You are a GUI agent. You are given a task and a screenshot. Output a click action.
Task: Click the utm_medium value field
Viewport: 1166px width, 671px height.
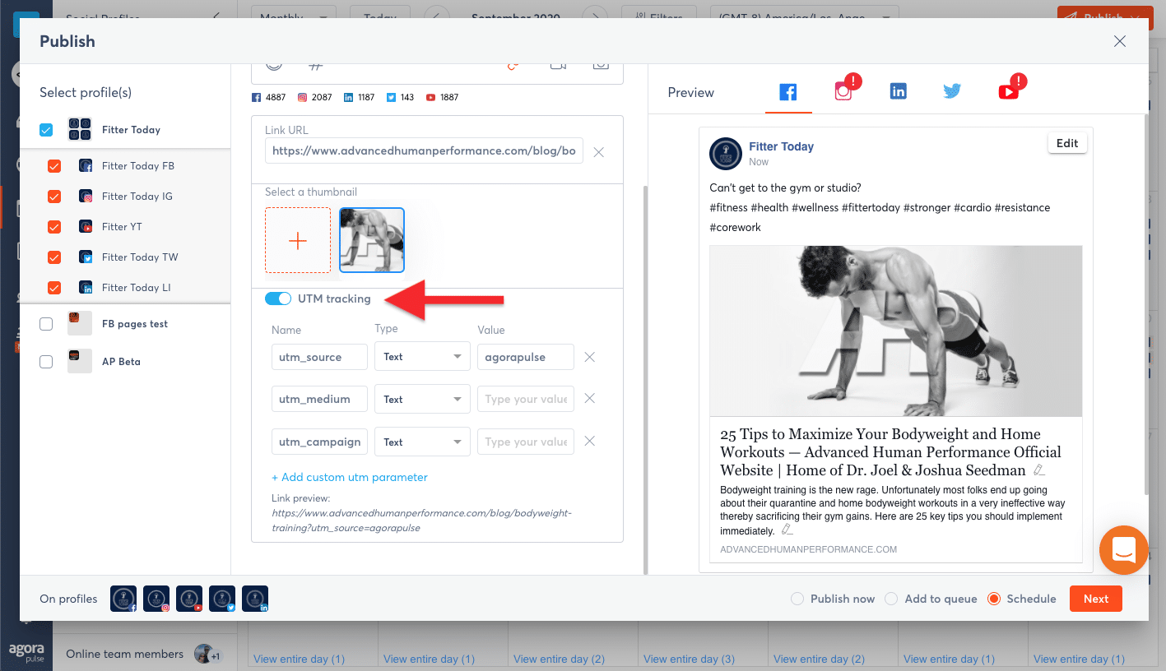(x=525, y=399)
